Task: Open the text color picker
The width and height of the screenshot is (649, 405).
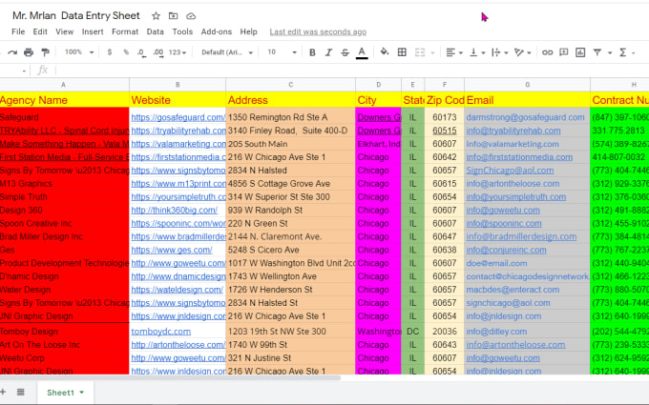Action: pyautogui.click(x=362, y=52)
